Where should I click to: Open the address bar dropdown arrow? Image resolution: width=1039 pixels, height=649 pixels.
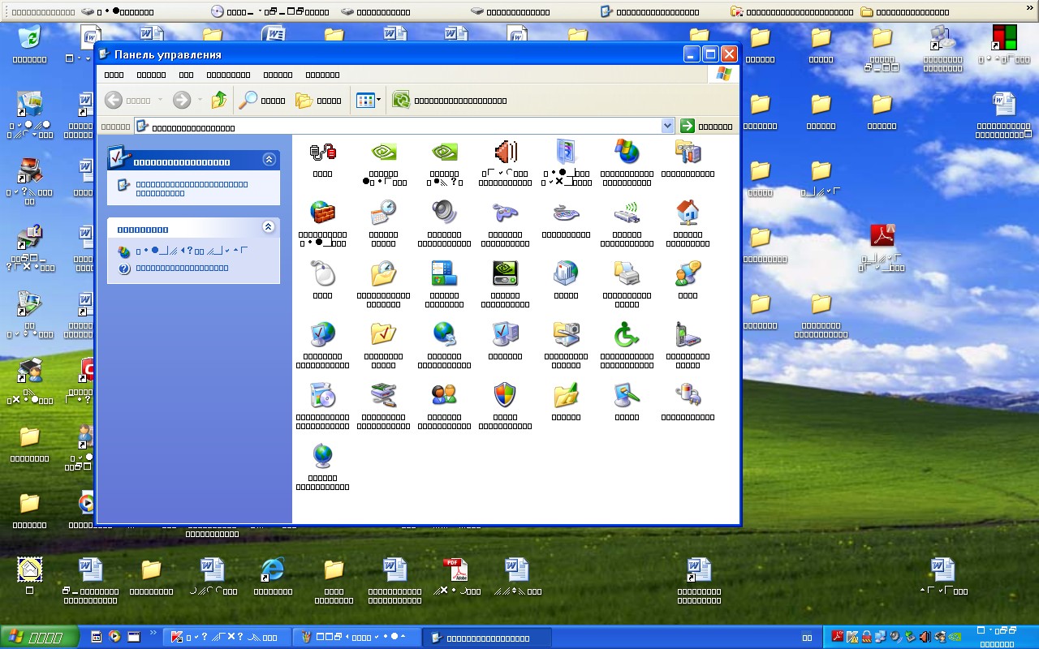point(667,126)
